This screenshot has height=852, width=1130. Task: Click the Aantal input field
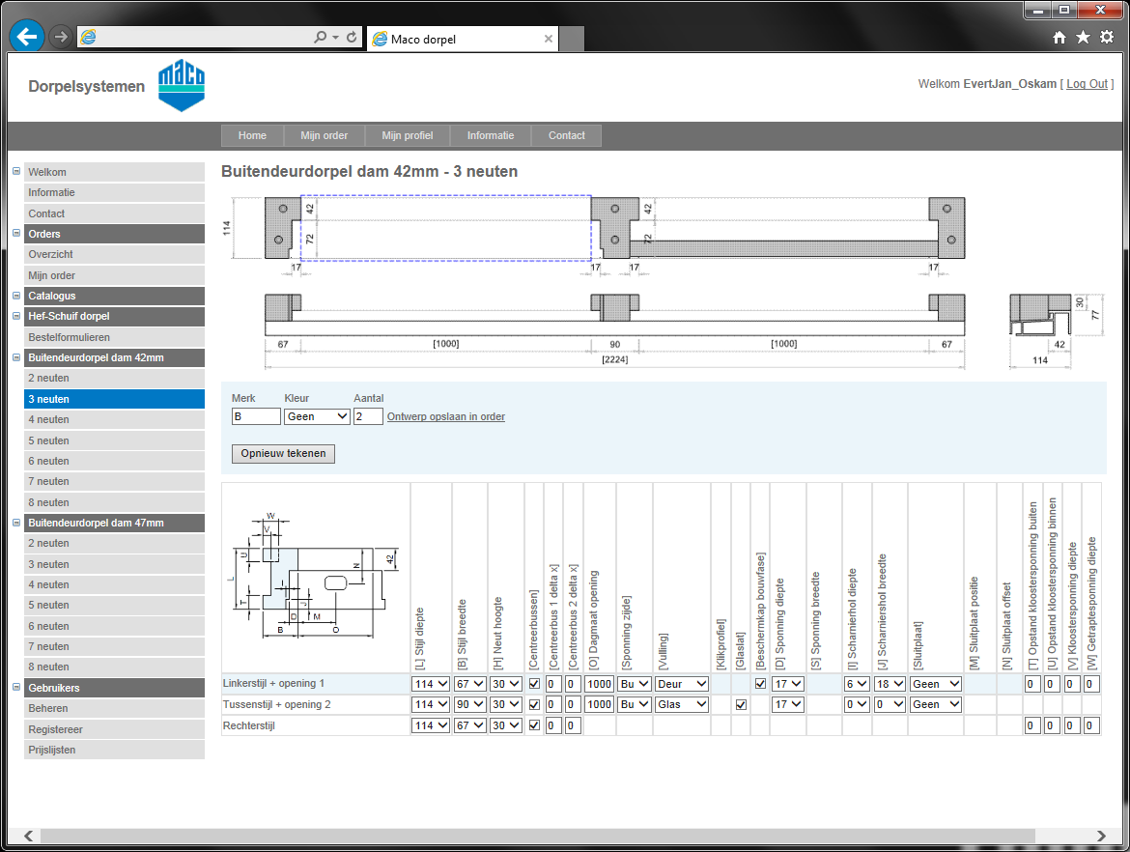point(368,416)
